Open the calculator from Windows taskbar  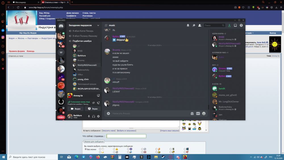120,157
